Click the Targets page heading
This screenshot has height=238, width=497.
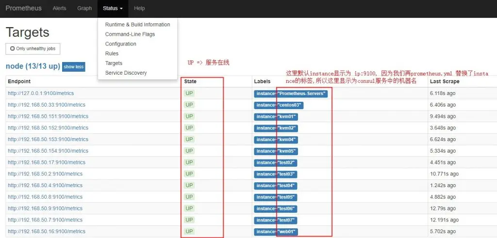coord(28,32)
